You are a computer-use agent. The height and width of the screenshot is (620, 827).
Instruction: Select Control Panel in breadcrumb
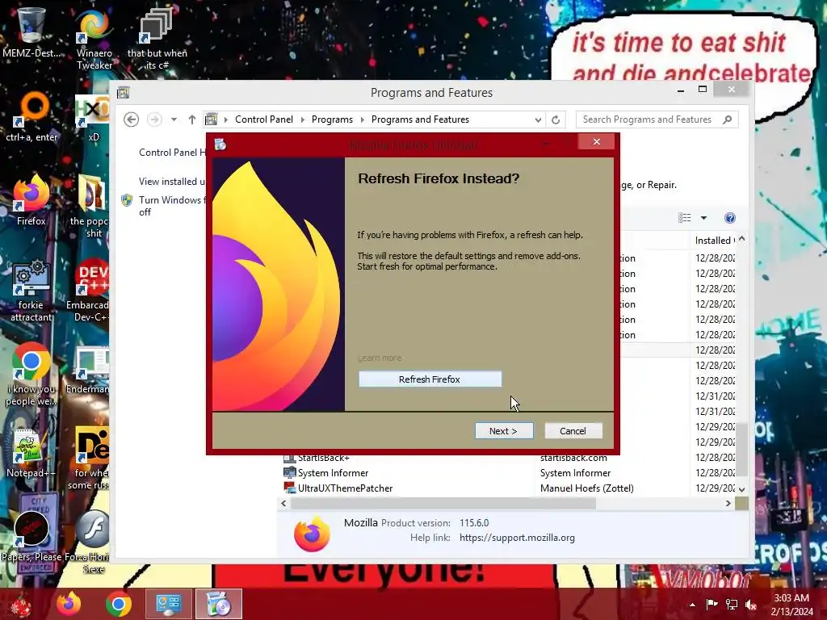click(x=264, y=119)
